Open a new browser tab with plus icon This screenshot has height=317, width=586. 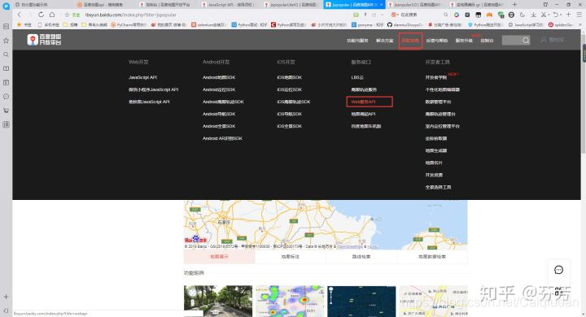click(x=514, y=5)
